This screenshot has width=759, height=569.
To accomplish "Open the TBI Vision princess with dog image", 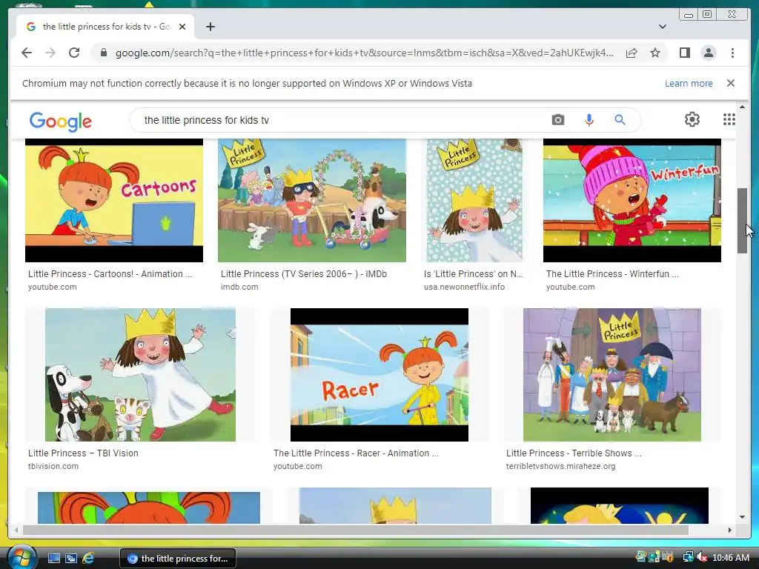I will tap(140, 374).
